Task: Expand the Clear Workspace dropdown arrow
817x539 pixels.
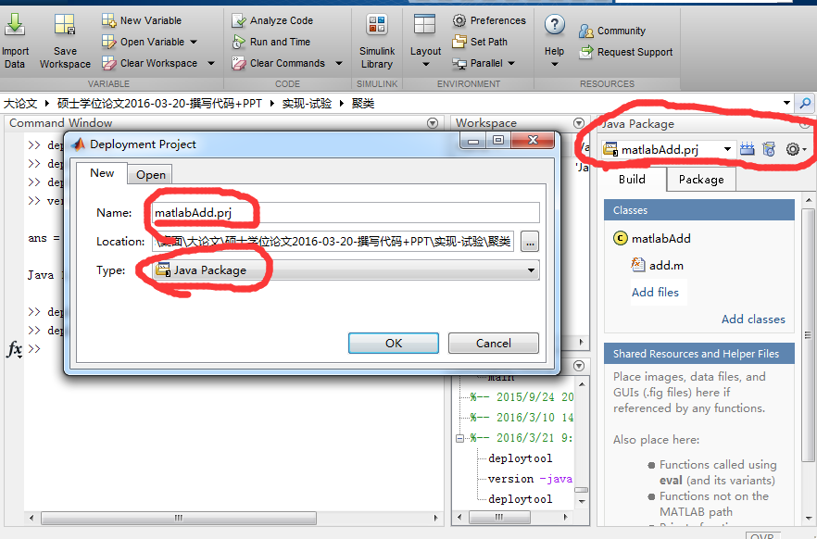Action: pyautogui.click(x=211, y=63)
